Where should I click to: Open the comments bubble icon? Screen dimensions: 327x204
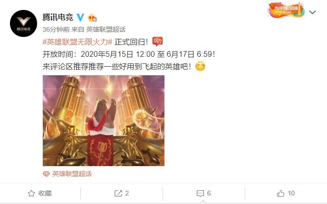(200, 194)
